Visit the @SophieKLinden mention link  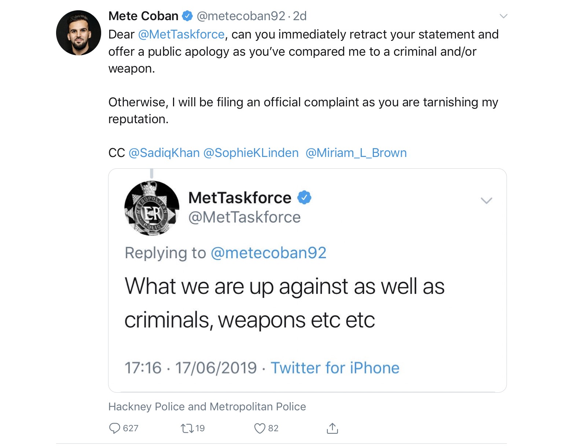(x=251, y=153)
